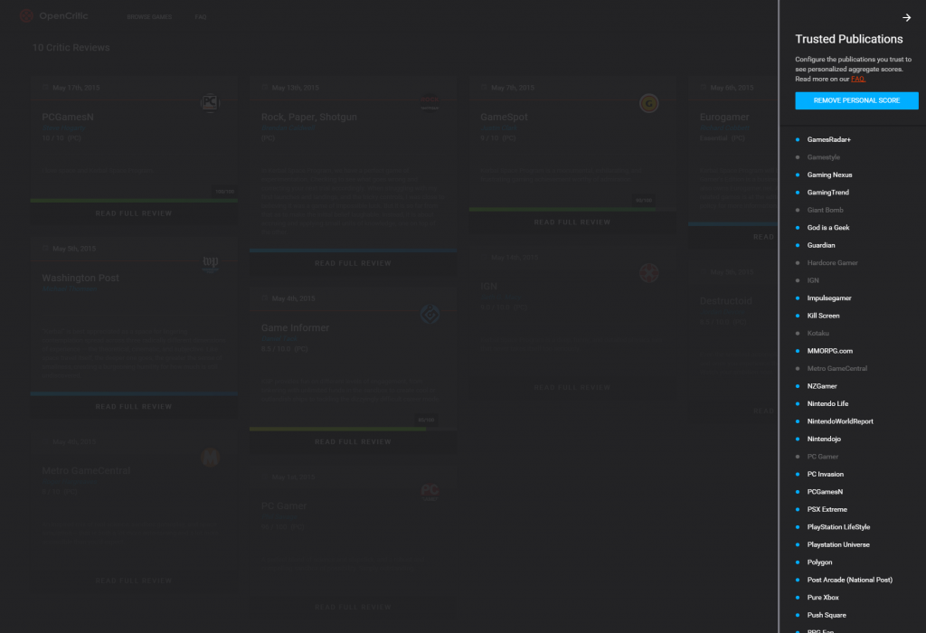Click the PCGamesN publication icon
Viewport: 926px width, 633px height.
click(210, 103)
